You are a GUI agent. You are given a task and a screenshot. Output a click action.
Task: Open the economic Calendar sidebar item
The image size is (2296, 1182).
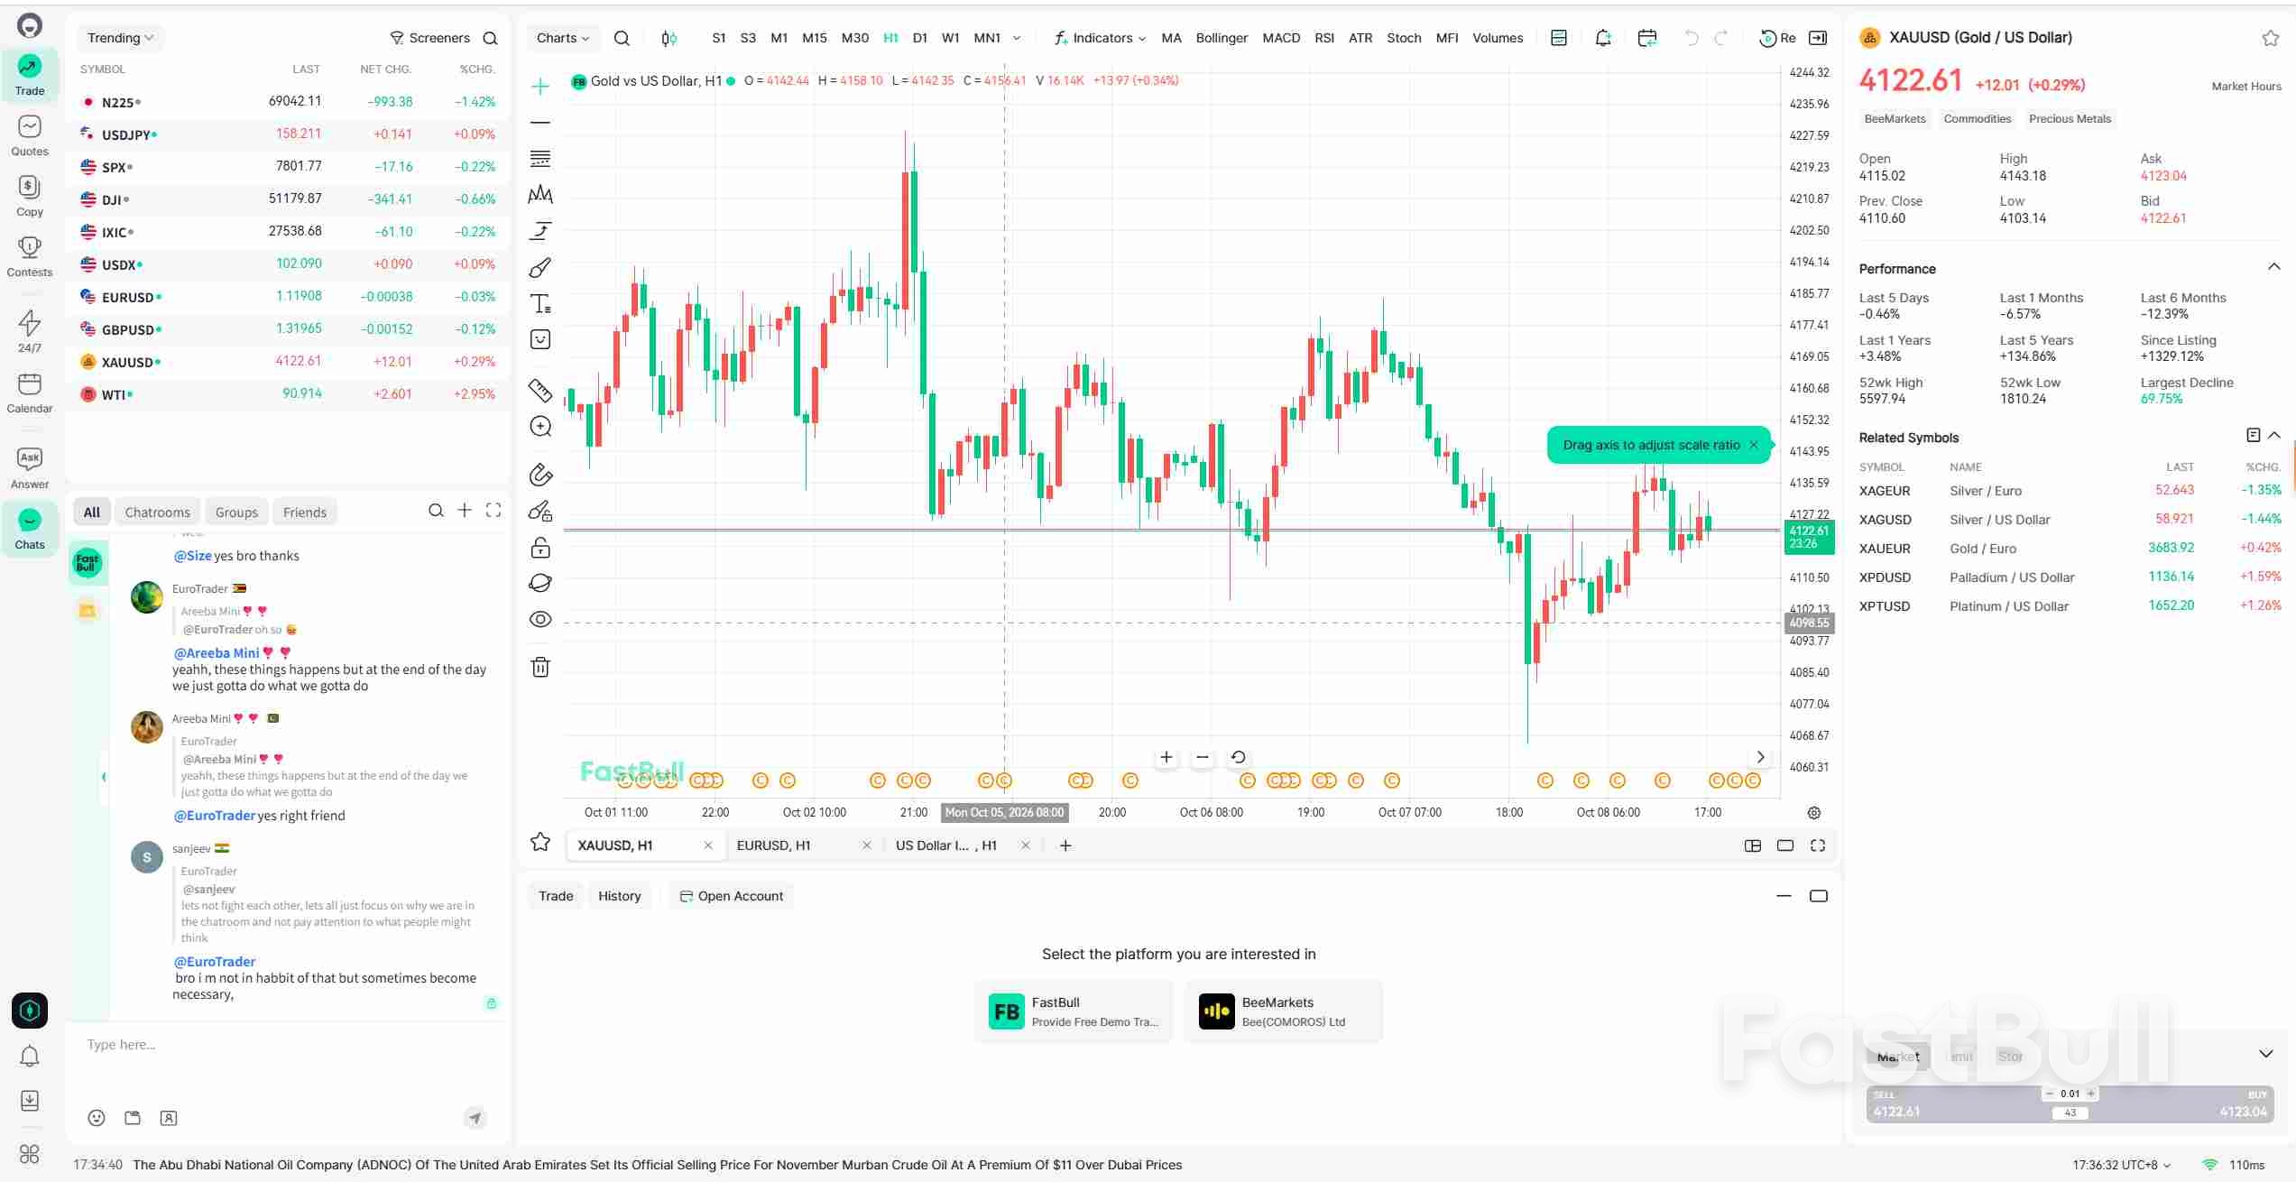30,393
